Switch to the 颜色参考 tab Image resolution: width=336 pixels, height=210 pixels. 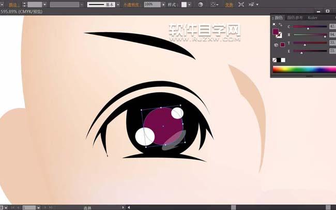coord(295,18)
